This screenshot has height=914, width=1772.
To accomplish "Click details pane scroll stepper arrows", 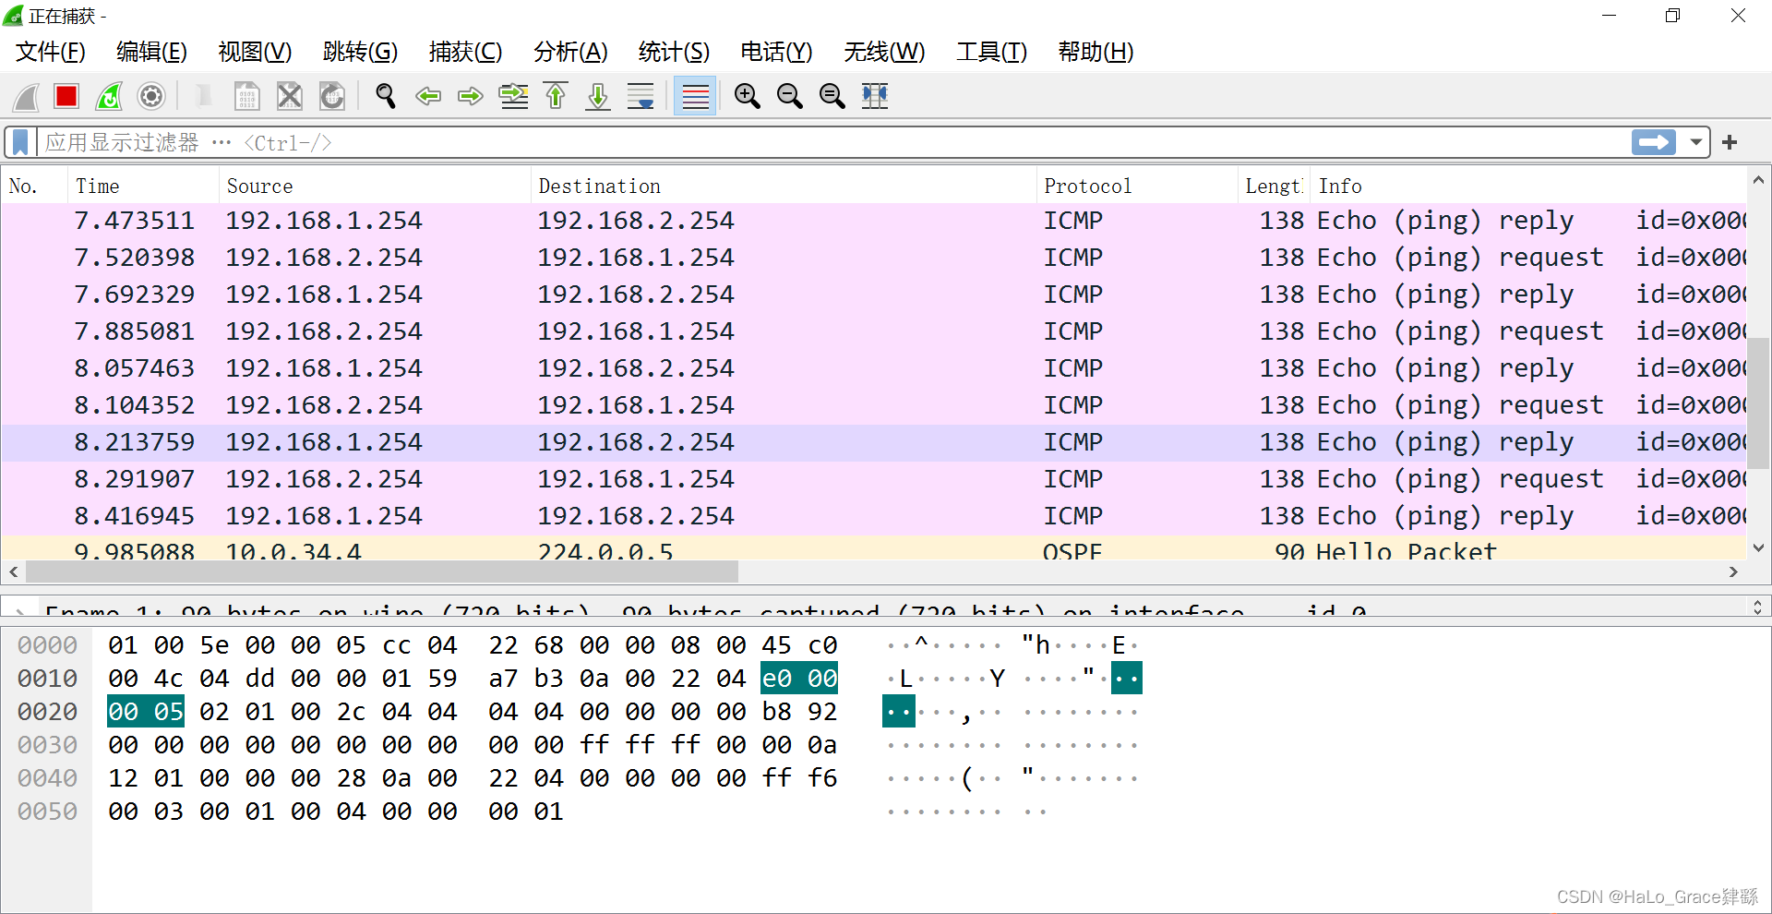I will coord(1757,607).
